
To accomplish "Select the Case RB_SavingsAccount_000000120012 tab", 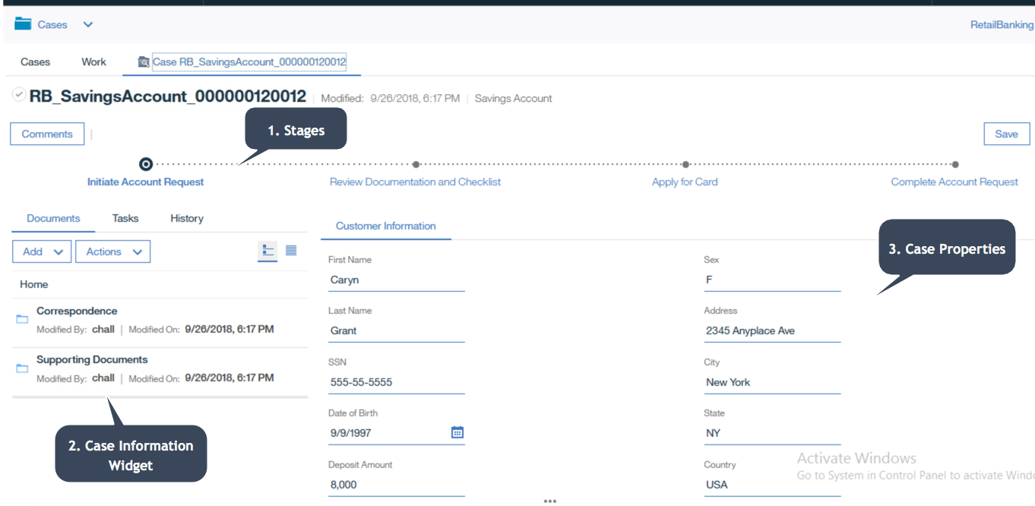I will pos(249,62).
